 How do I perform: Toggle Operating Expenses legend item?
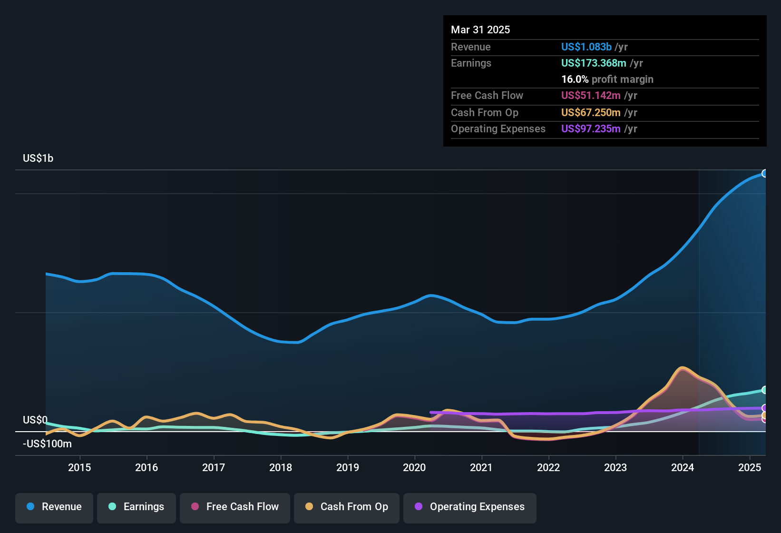pyautogui.click(x=470, y=508)
